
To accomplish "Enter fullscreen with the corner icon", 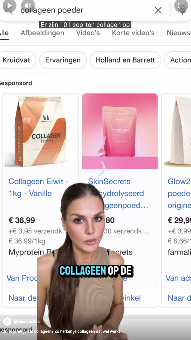I will 181,6.
